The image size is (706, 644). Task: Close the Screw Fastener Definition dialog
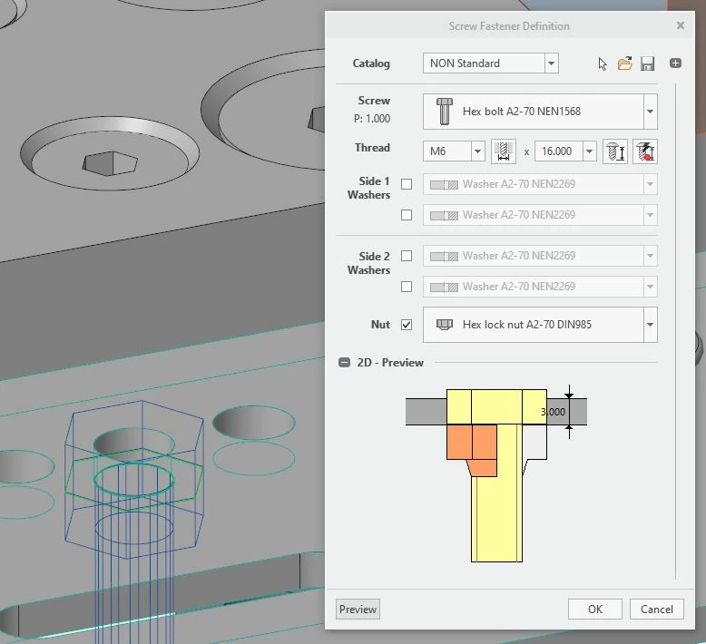(681, 25)
